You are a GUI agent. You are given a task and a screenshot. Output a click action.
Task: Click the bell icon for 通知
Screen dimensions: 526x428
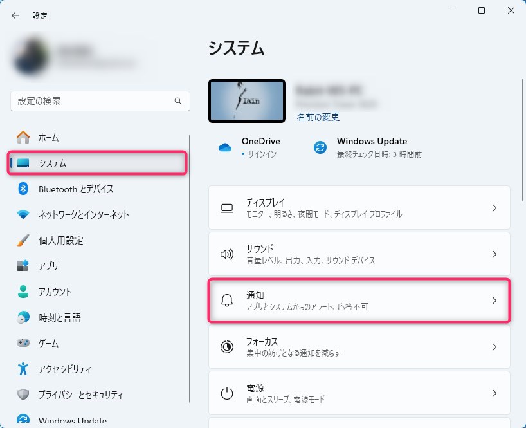point(226,301)
